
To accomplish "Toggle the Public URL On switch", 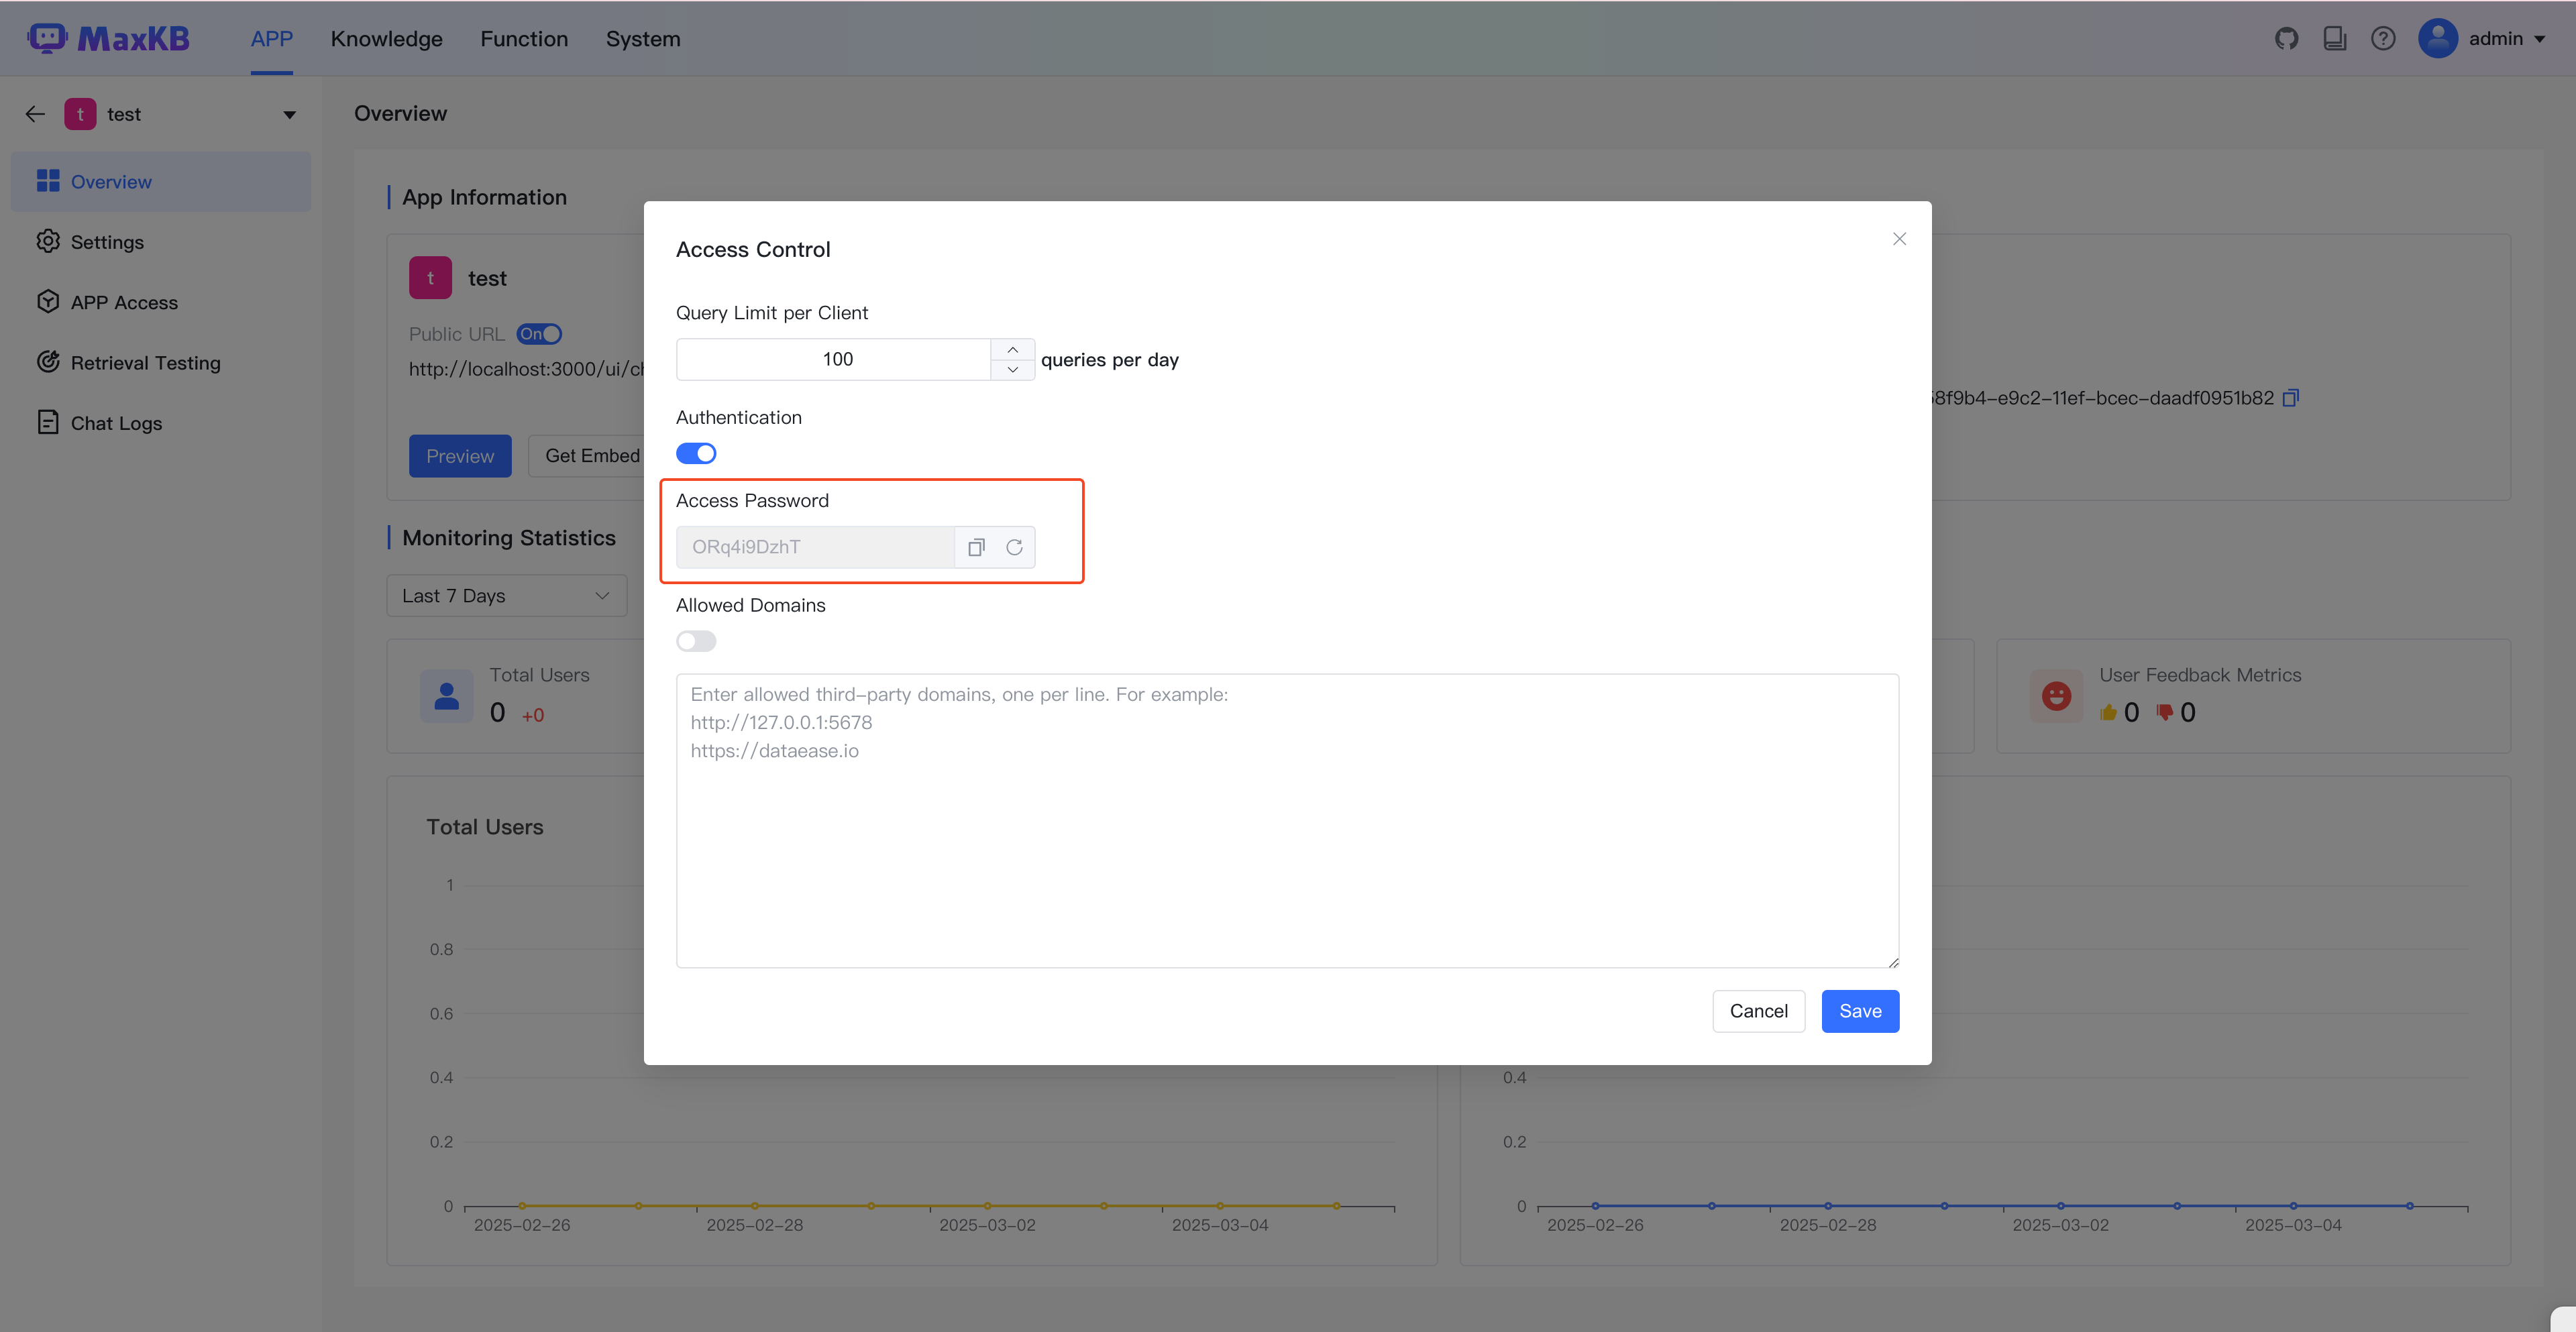I will [539, 334].
